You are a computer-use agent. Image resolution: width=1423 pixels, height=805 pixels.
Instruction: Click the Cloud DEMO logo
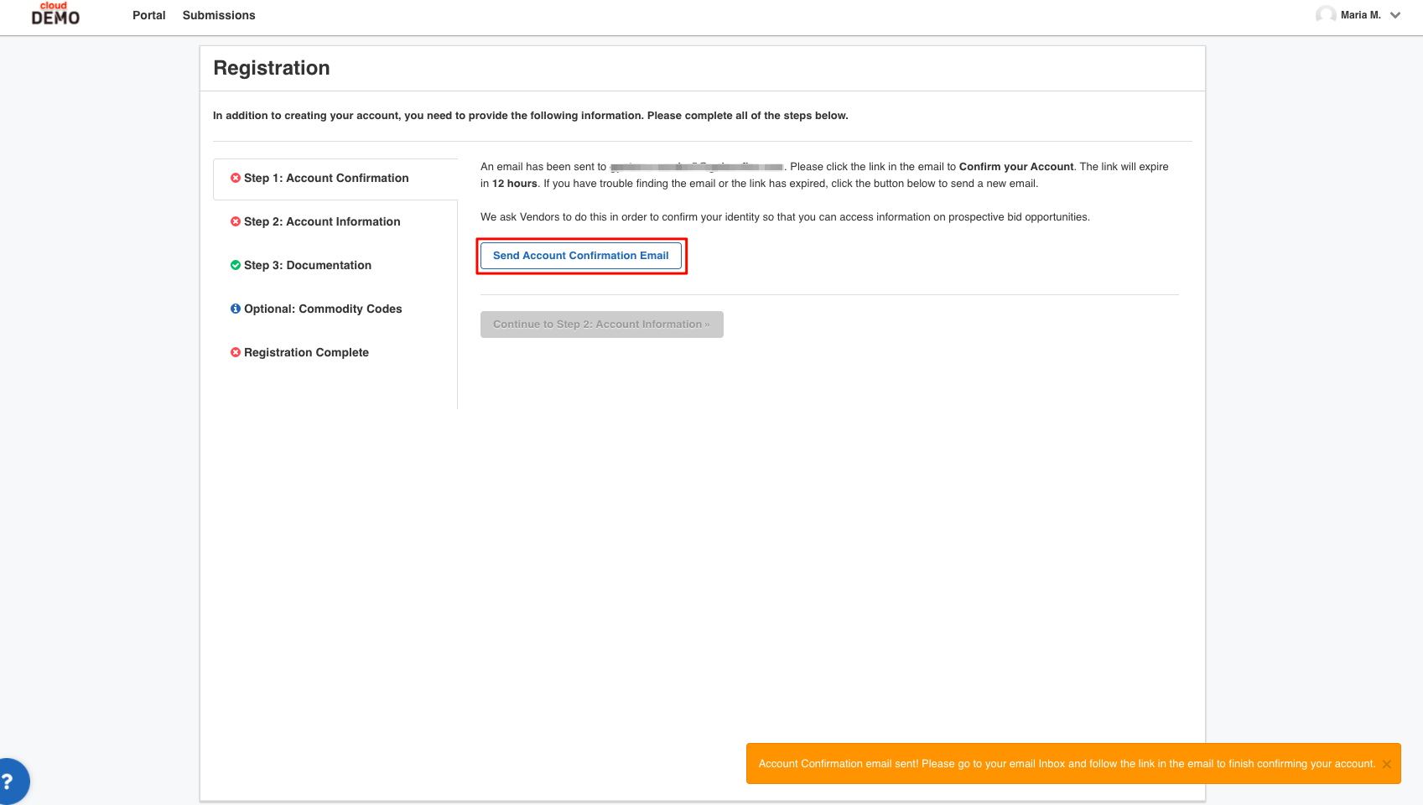[55, 13]
